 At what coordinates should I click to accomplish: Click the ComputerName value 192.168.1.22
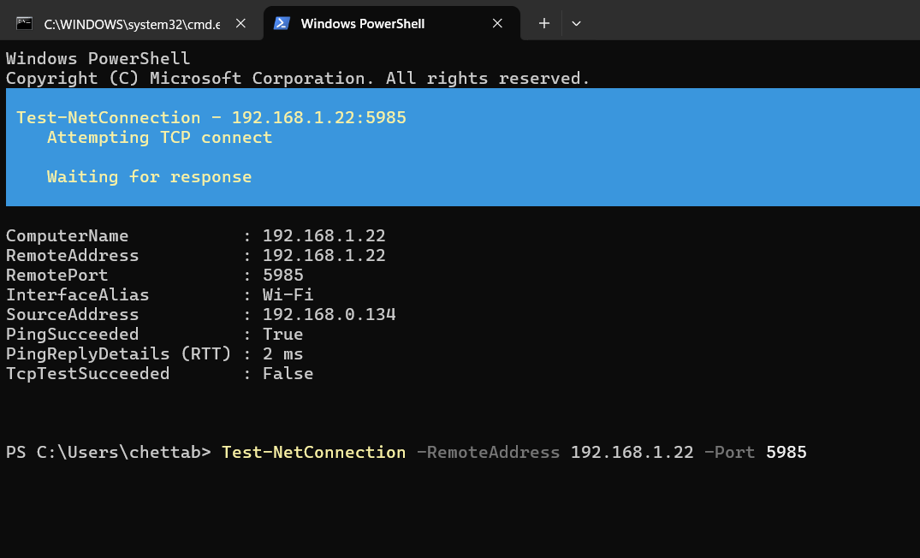click(x=323, y=236)
